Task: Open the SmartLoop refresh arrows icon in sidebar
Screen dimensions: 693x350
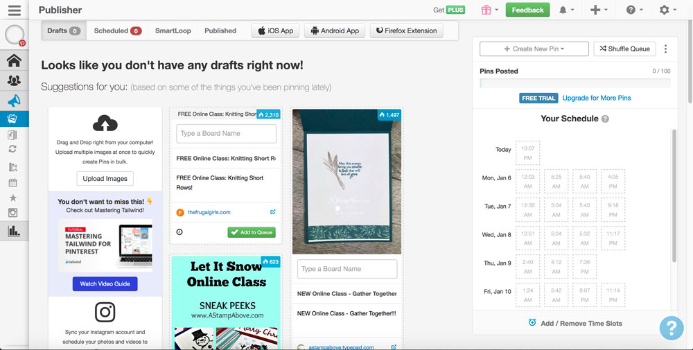Action: pos(12,149)
